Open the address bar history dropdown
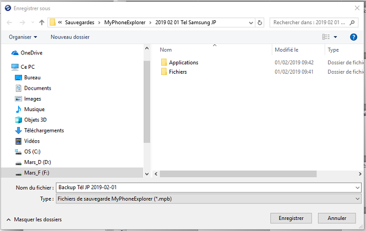This screenshot has width=366, height=231. coord(251,23)
